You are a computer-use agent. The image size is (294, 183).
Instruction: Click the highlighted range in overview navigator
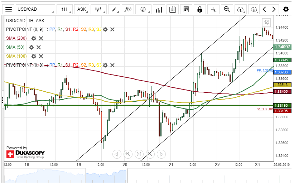click(x=106, y=175)
